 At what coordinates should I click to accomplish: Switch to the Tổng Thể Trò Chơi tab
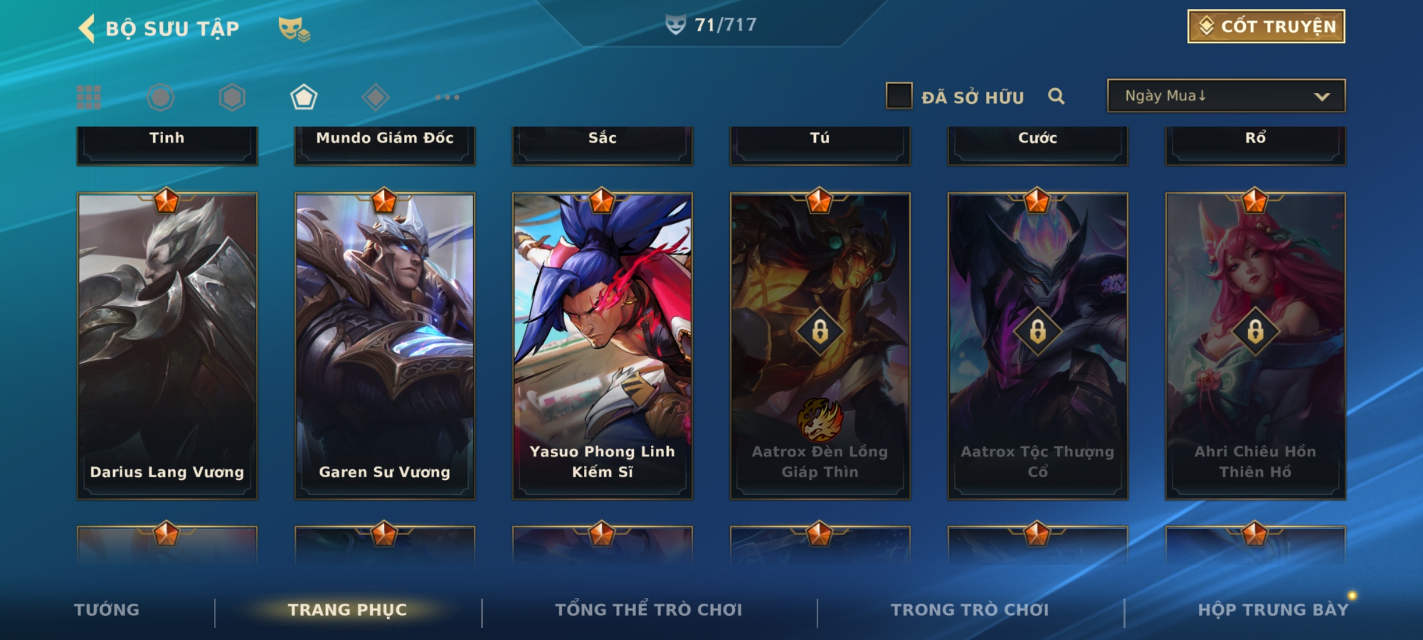[x=649, y=610]
